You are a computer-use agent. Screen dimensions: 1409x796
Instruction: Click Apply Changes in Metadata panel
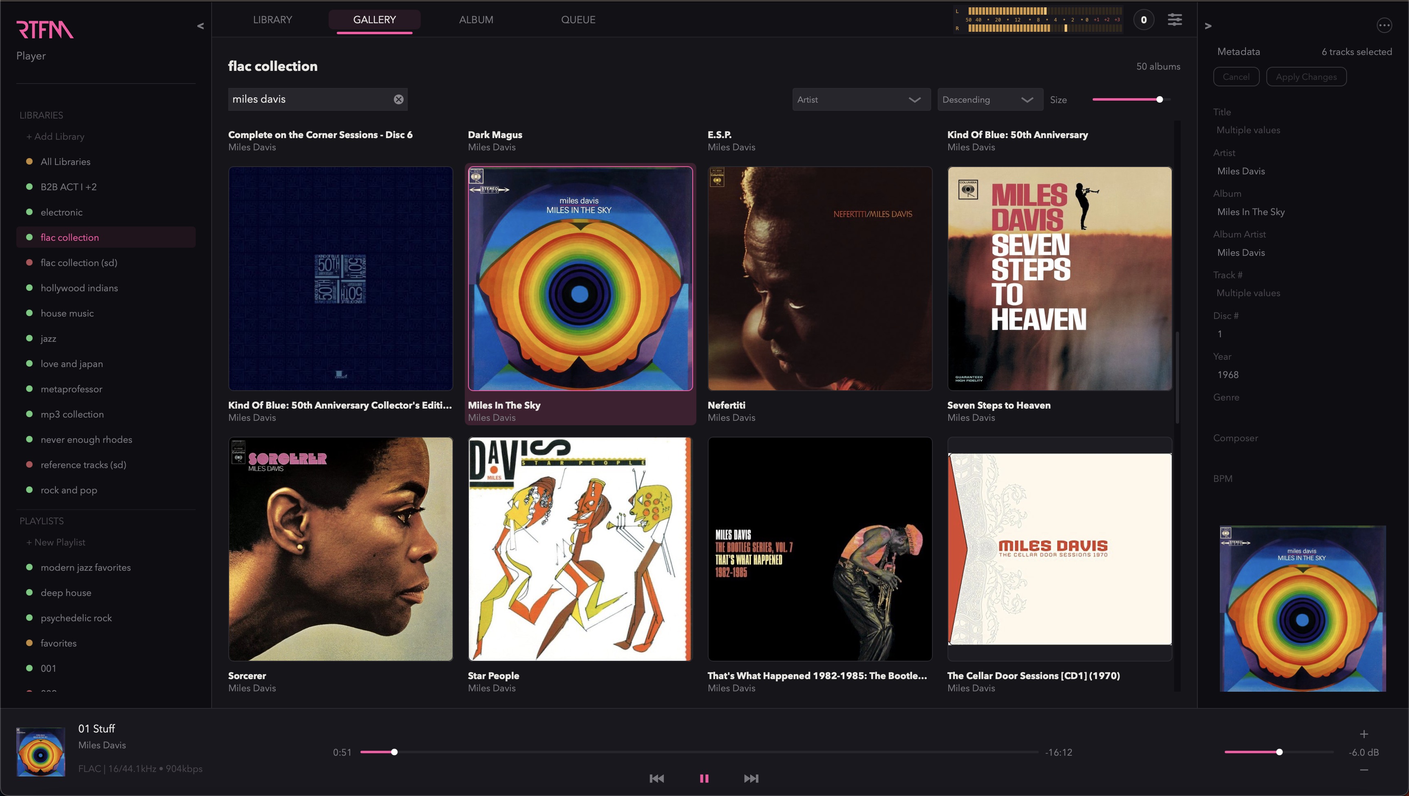point(1306,77)
